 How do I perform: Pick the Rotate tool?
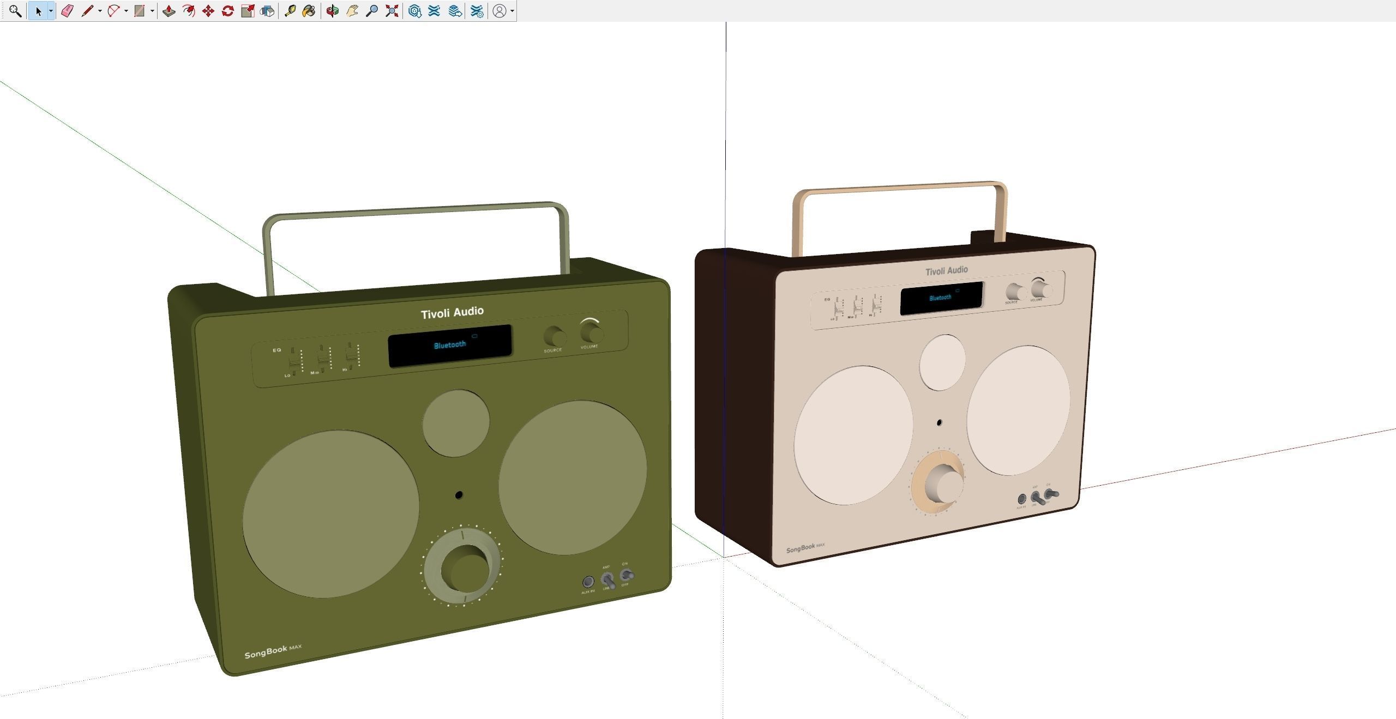(228, 10)
